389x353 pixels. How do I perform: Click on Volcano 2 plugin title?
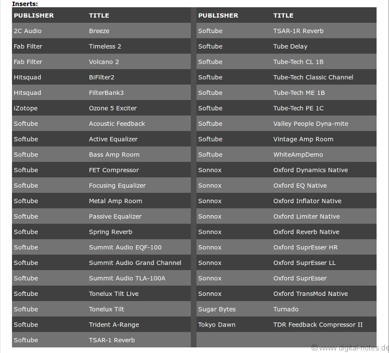tap(104, 62)
